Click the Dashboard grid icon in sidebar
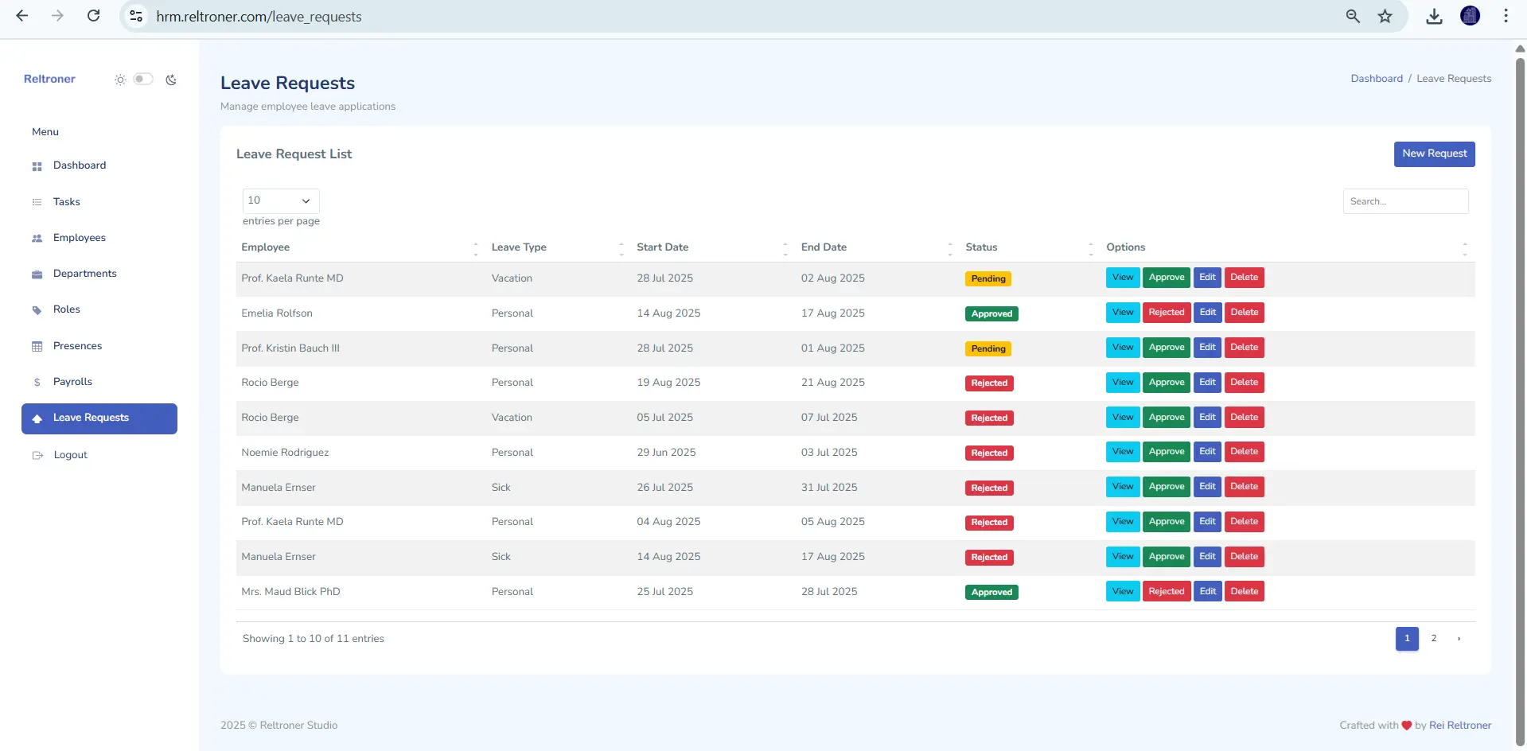This screenshot has width=1527, height=751. coord(37,166)
